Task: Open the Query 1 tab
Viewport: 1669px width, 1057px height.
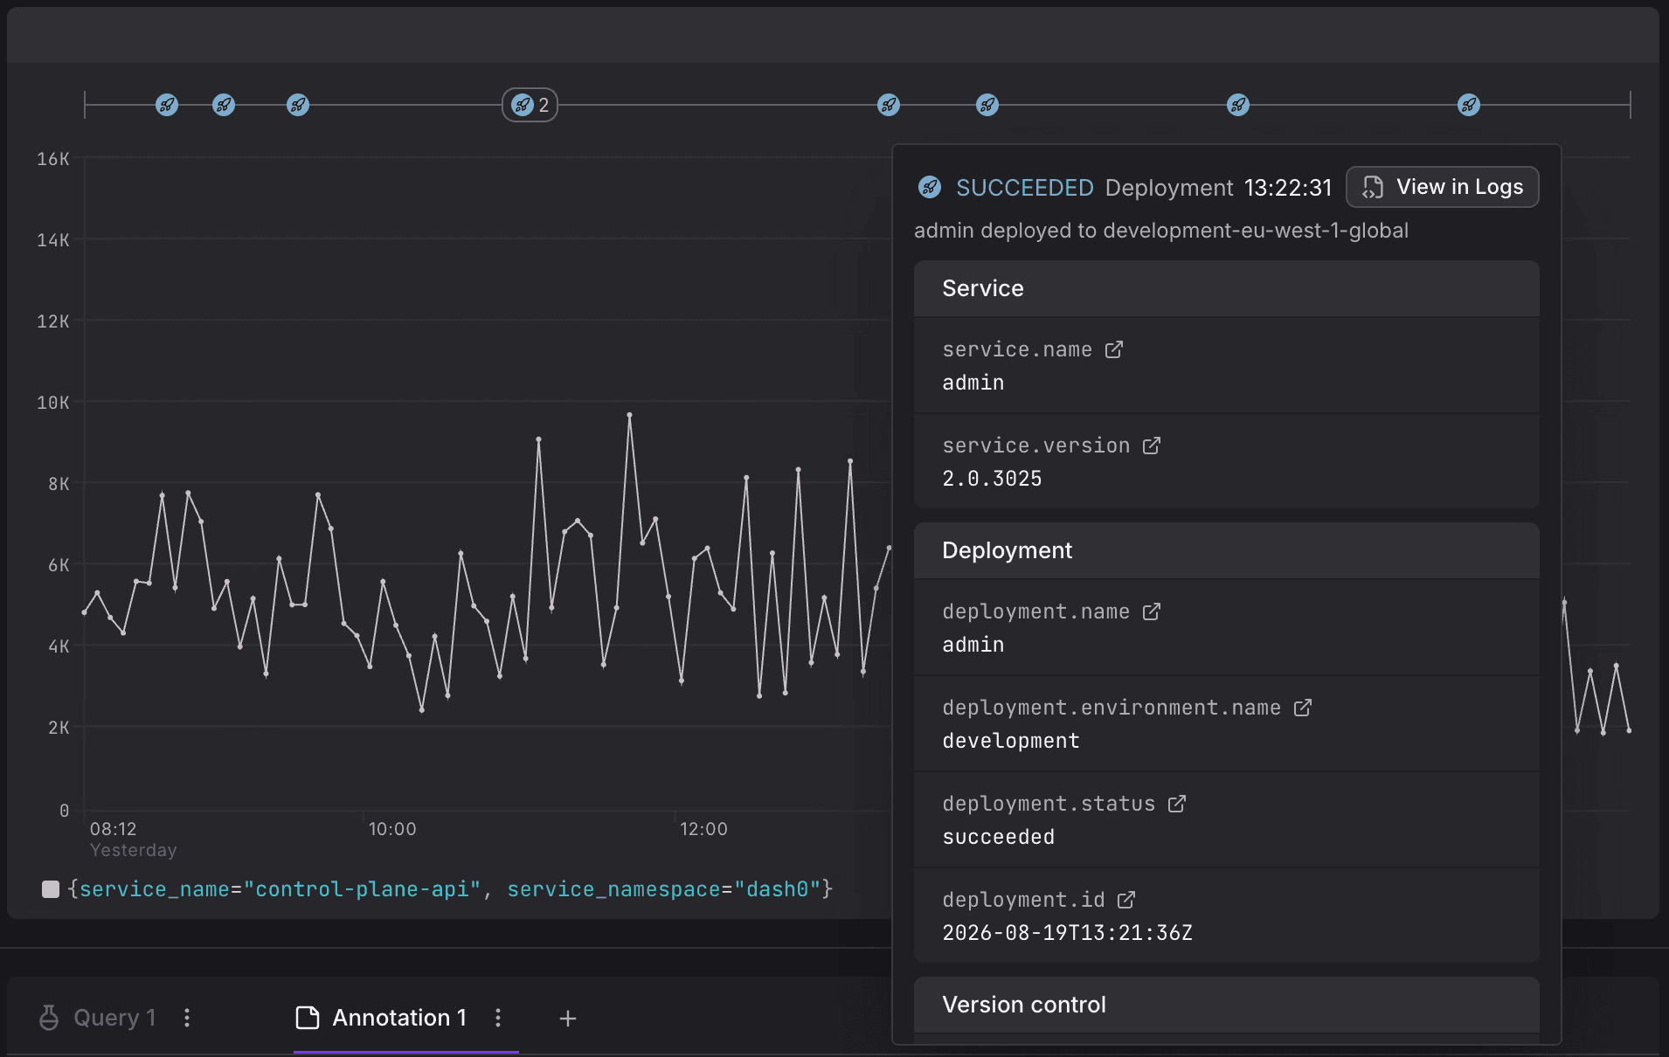Action: [x=98, y=1018]
